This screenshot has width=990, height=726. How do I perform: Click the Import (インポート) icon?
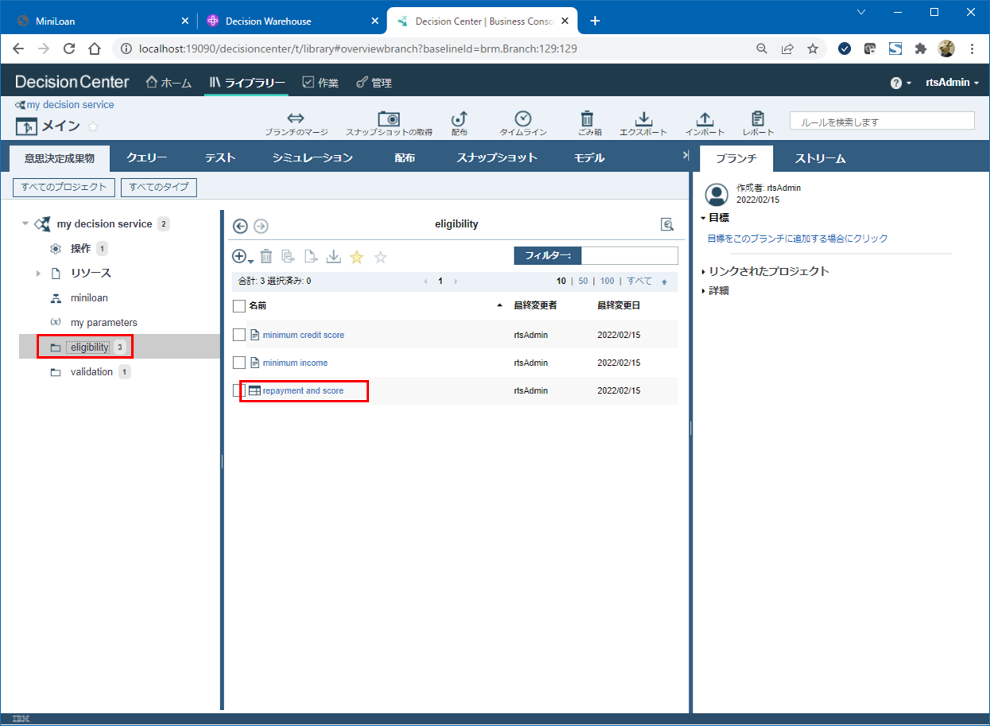click(x=705, y=118)
